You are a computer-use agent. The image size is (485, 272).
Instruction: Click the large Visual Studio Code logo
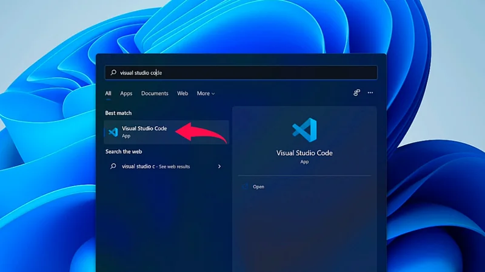coord(304,130)
